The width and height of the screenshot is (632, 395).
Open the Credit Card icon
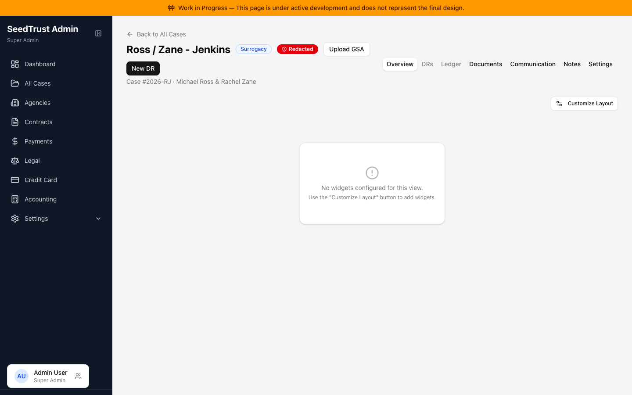coord(15,180)
